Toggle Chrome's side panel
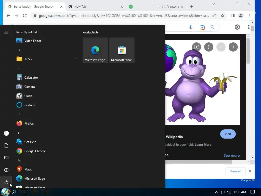This screenshot has height=196, width=261. 232,16
